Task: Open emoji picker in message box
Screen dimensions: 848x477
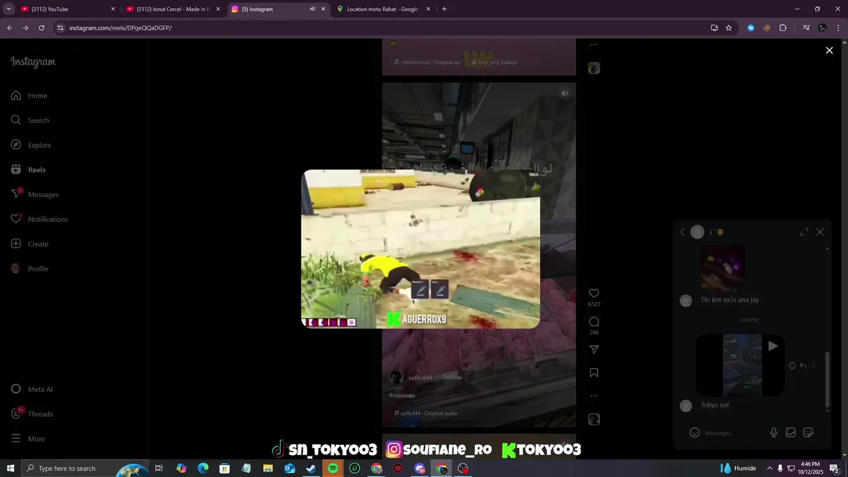Action: tap(694, 433)
